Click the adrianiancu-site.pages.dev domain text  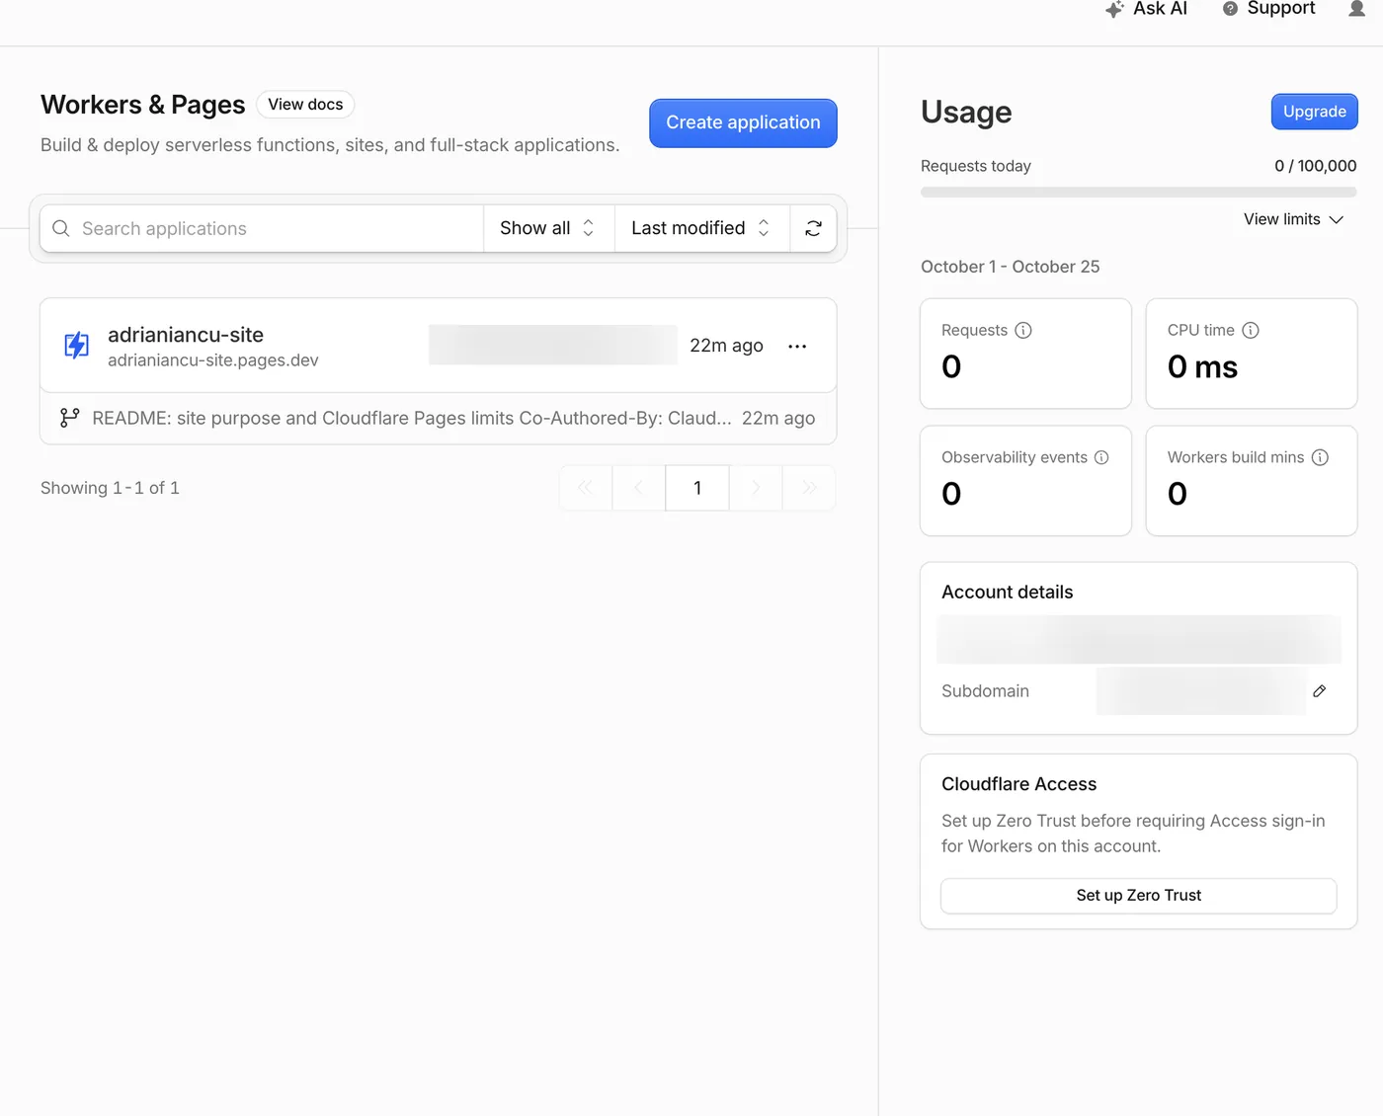pos(213,360)
